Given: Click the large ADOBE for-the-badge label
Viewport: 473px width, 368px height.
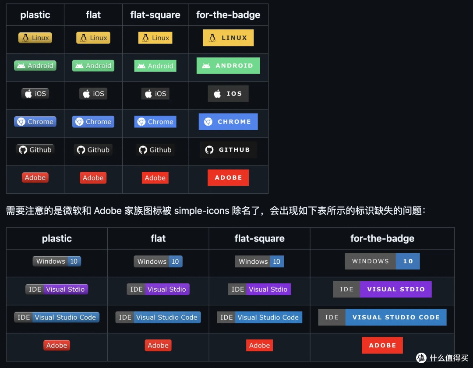Looking at the screenshot, I should coord(382,345).
